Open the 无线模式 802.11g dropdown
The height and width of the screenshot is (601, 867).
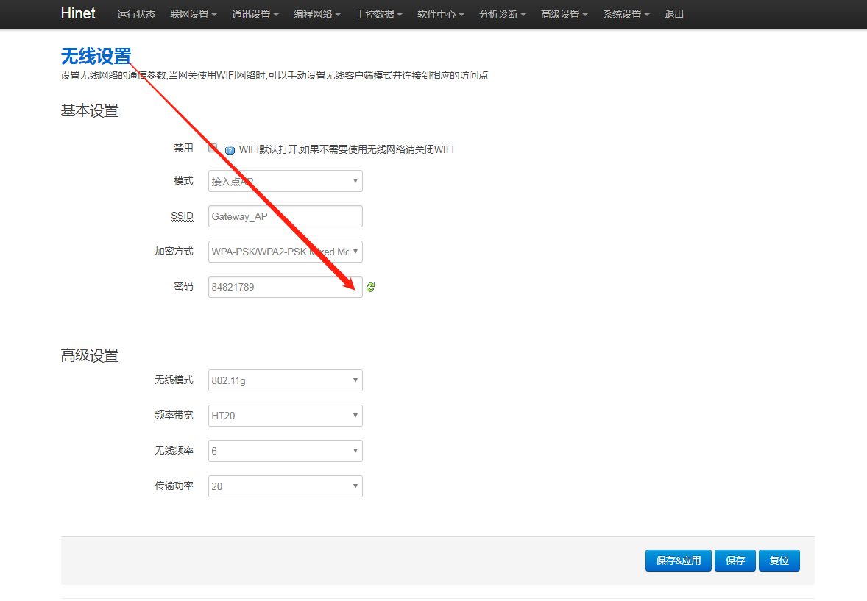[x=285, y=380]
